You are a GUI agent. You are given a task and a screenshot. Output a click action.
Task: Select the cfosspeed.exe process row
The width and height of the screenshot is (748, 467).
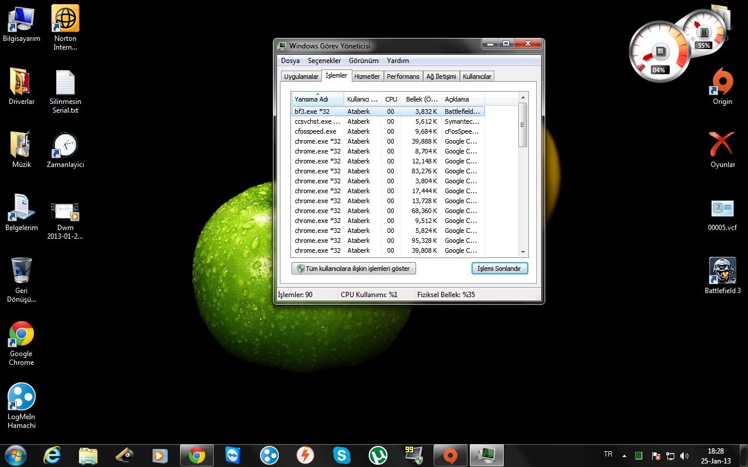388,131
